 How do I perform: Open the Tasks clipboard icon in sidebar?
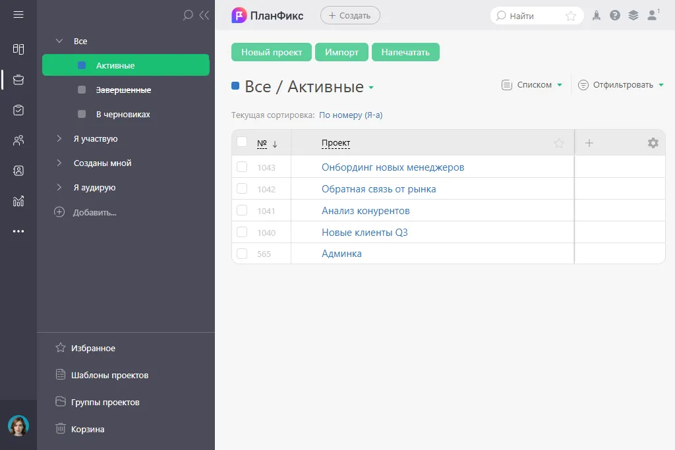[18, 110]
